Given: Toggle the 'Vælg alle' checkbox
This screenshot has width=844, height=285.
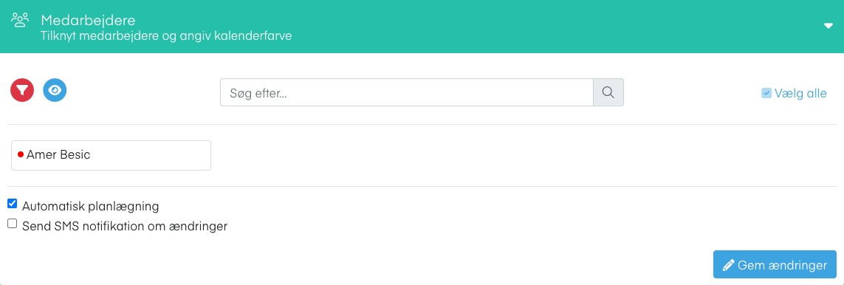Looking at the screenshot, I should 766,93.
